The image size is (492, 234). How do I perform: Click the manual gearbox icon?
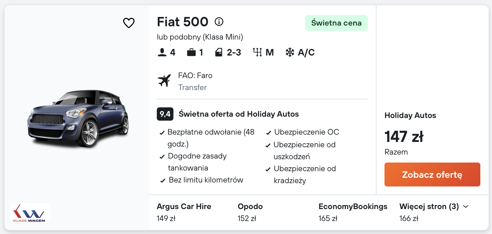(257, 53)
